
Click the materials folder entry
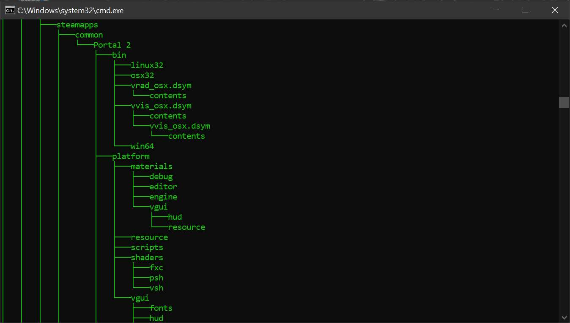pos(151,166)
